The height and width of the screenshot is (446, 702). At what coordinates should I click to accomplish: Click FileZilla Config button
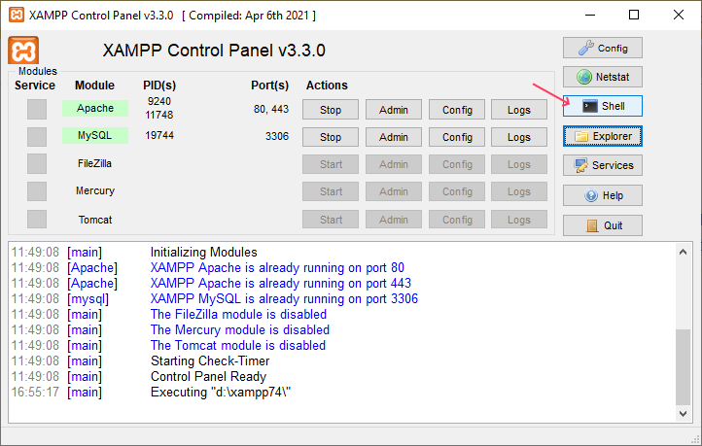coord(457,164)
